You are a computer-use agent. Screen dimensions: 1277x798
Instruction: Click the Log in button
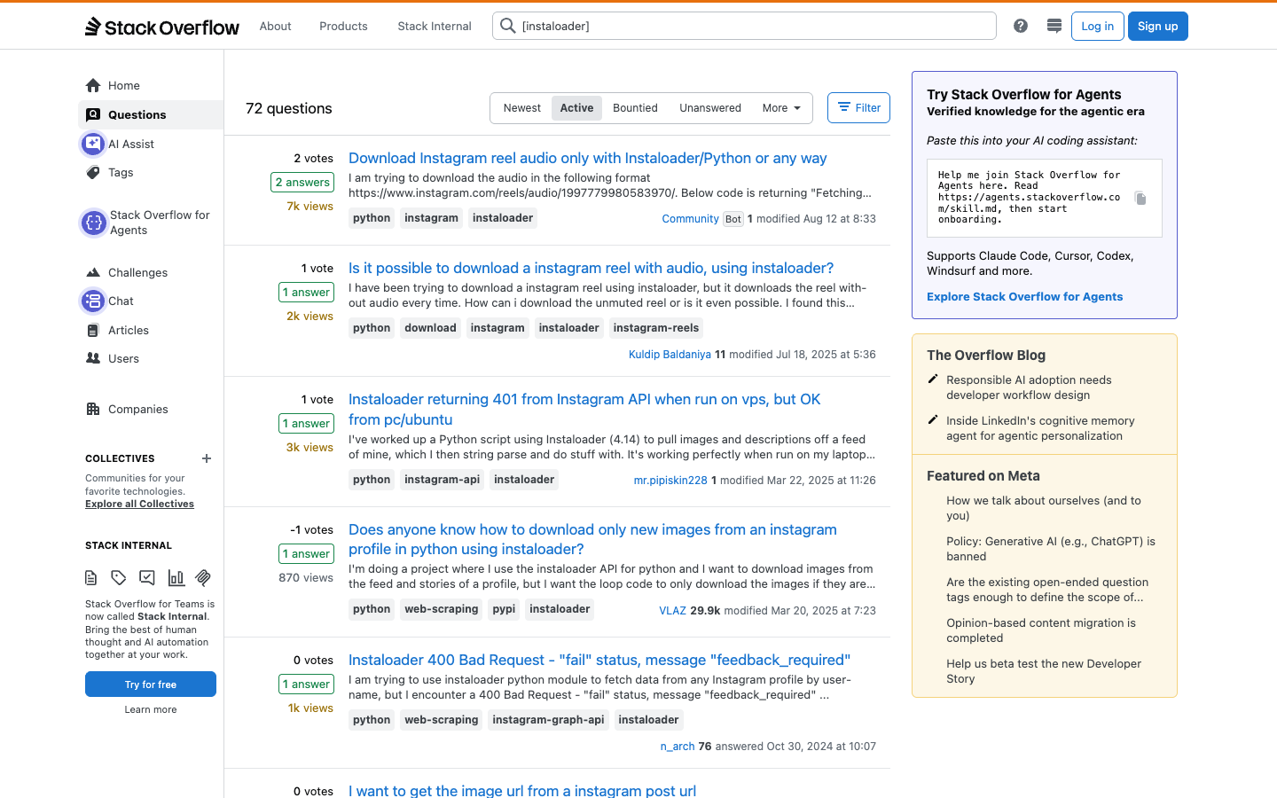(x=1098, y=26)
